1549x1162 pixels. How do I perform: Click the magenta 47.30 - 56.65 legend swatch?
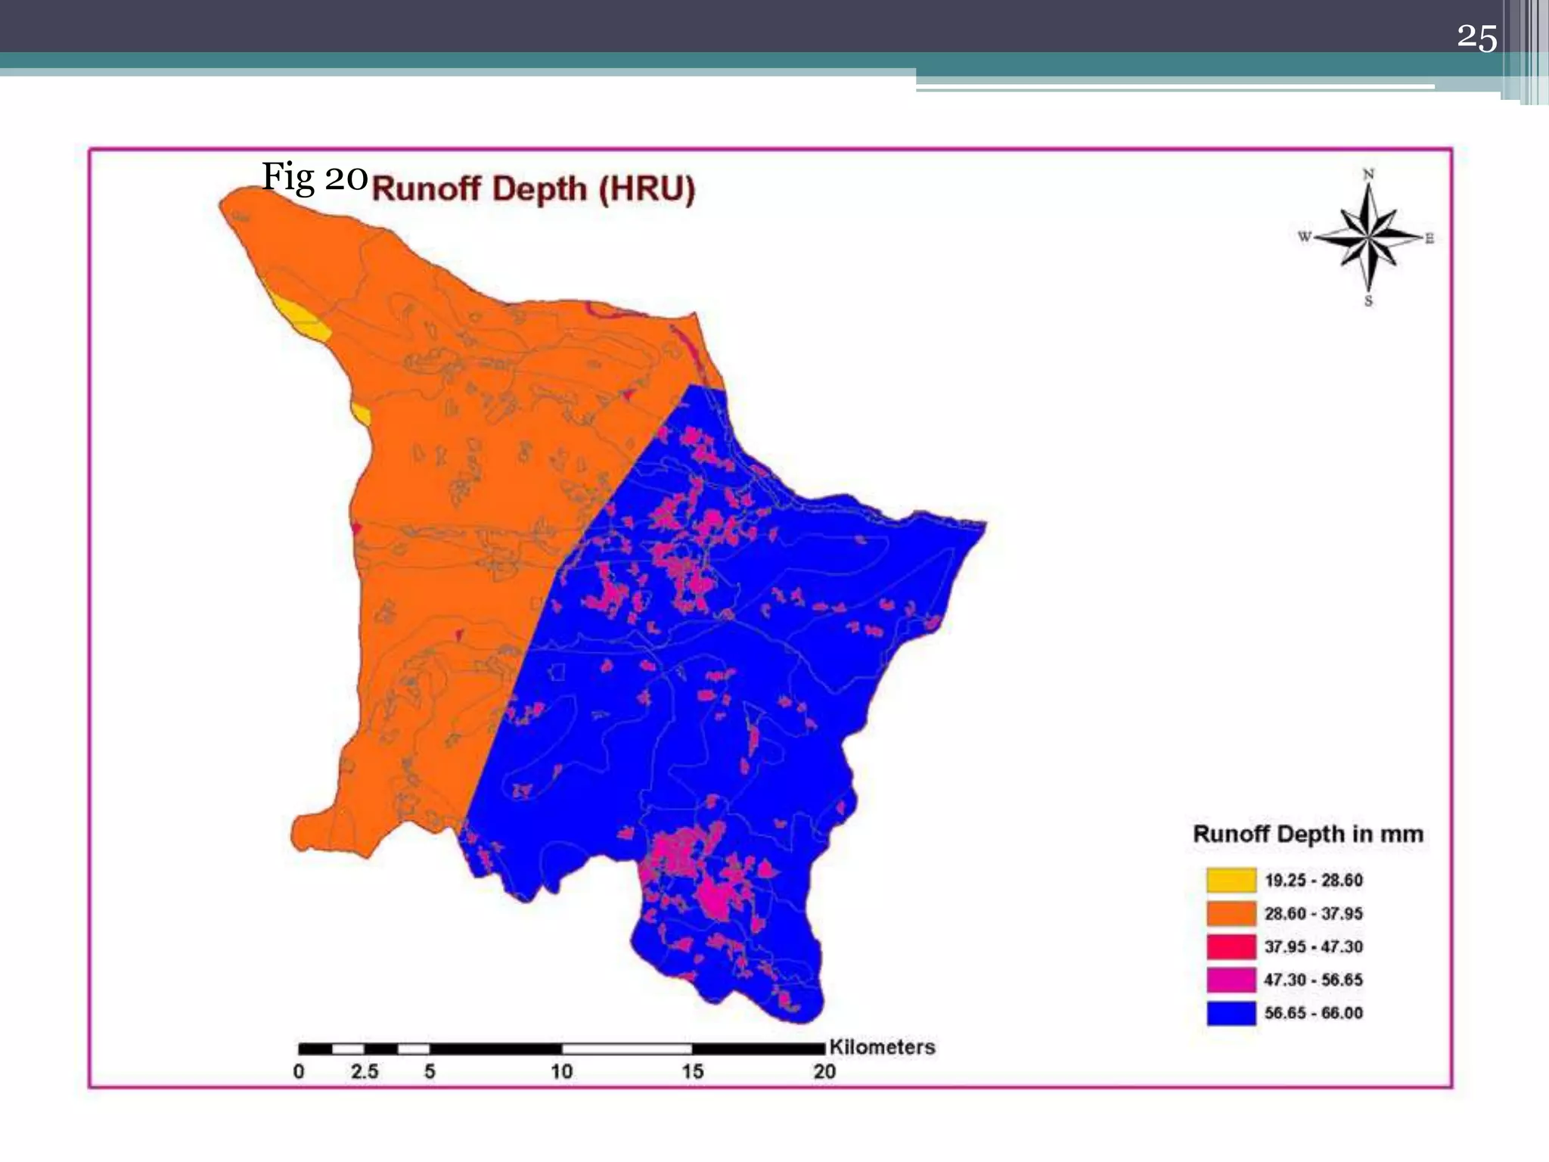click(1231, 980)
